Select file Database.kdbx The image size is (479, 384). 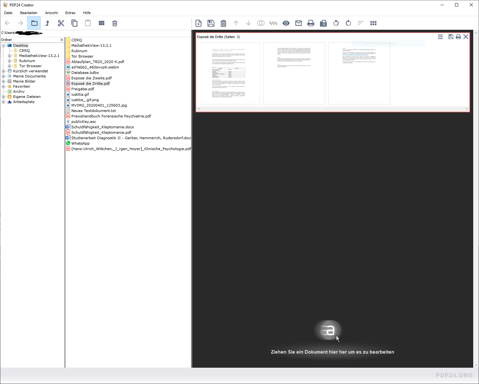coord(85,73)
